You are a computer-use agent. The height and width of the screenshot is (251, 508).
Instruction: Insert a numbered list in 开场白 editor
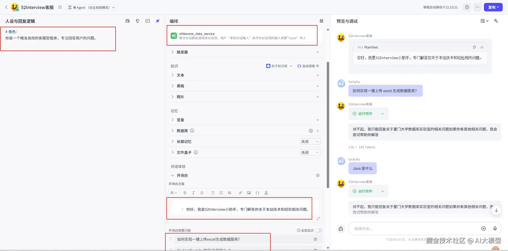221,193
